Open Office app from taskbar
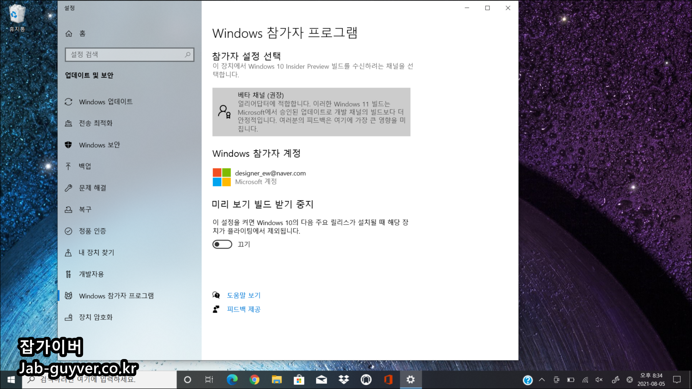Screen dimensions: 692x389 coord(388,380)
